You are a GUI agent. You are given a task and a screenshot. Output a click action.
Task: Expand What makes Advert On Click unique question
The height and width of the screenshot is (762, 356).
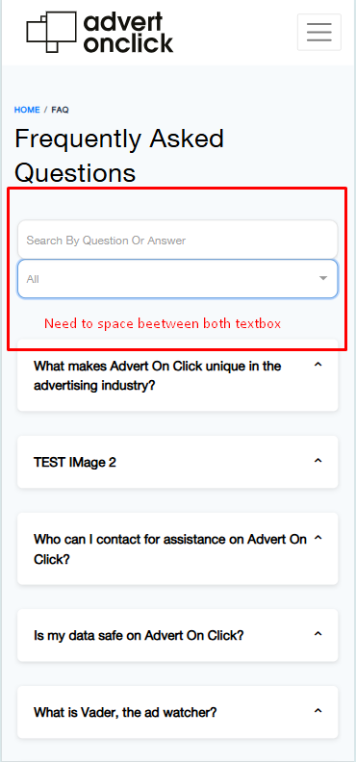pos(178,375)
